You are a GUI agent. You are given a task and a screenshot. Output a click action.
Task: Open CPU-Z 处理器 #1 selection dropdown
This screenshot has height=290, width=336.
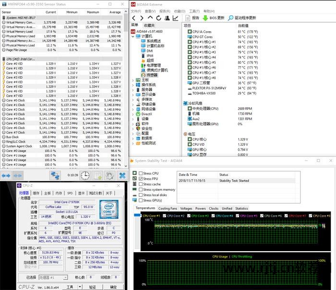click(65, 278)
